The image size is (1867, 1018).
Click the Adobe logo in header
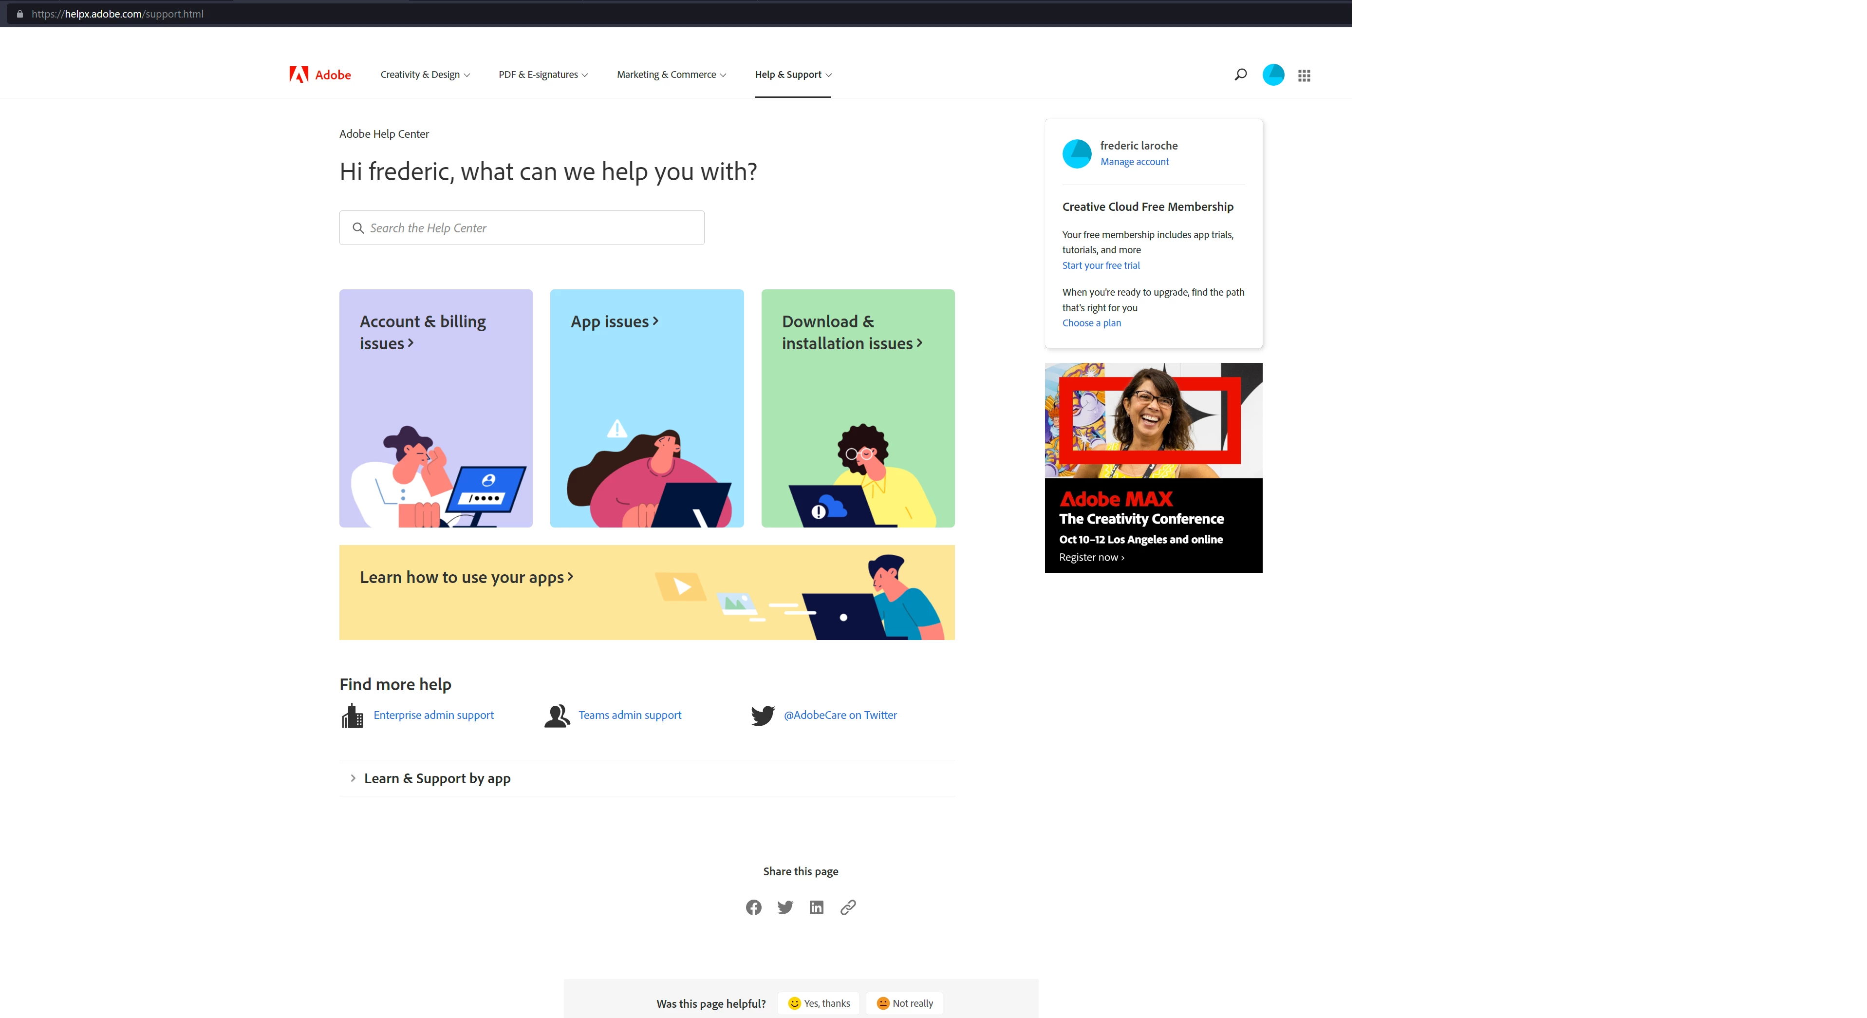pyautogui.click(x=319, y=75)
